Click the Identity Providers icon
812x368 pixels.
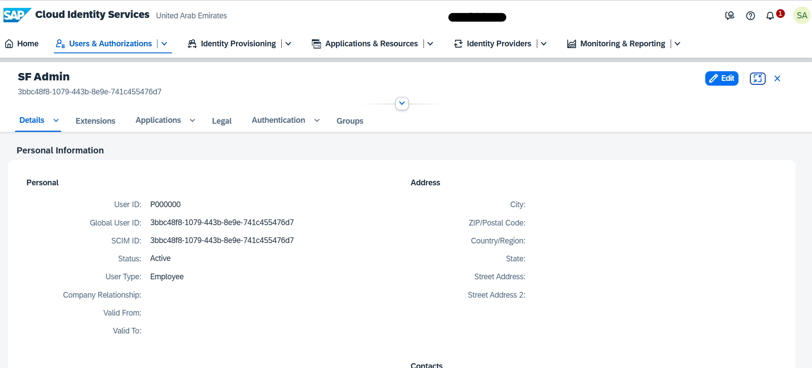click(458, 44)
